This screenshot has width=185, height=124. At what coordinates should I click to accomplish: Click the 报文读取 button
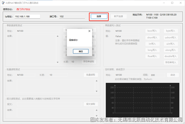90,104
